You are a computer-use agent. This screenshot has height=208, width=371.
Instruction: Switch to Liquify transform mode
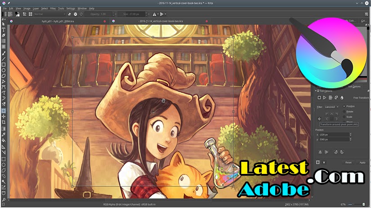point(342,98)
